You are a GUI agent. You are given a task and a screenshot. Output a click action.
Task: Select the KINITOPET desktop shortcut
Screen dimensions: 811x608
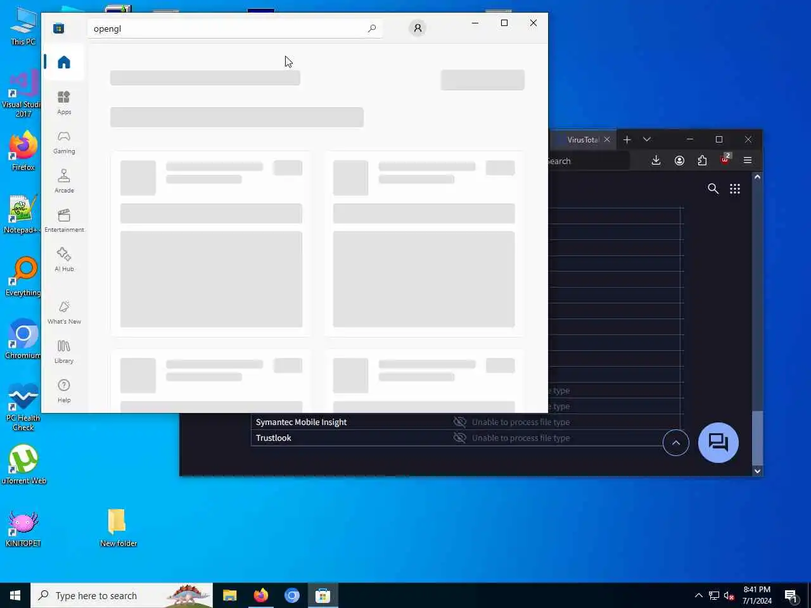tap(23, 528)
